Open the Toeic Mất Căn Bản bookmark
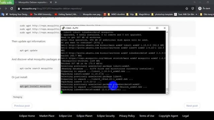 (x=184, y=14)
